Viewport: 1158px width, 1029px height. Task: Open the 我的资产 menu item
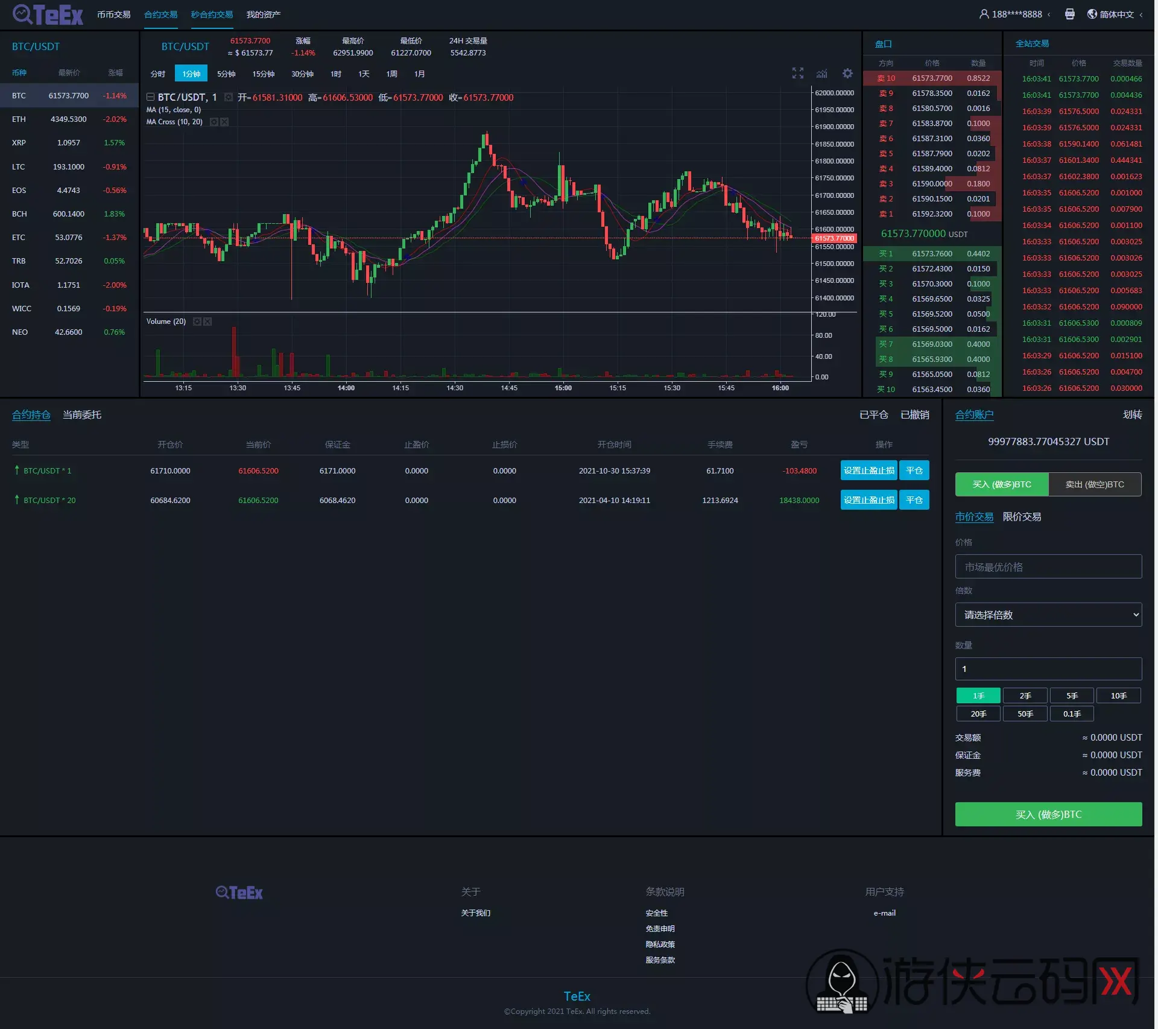tap(264, 14)
